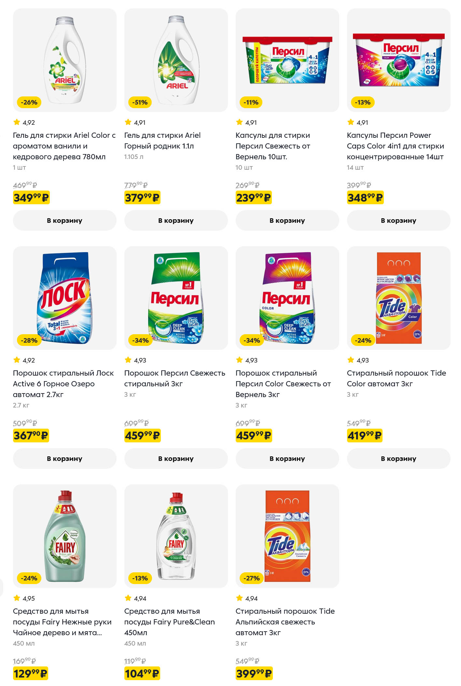Viewport: 461px width, 686px height.
Task: Click the 104.99₽ price of Fairy Pure&Clean
Action: pos(142,673)
